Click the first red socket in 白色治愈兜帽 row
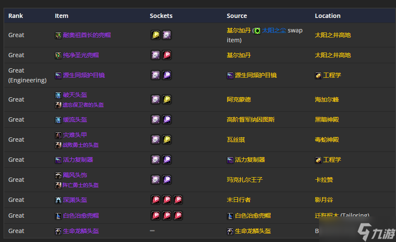This screenshot has height=242, width=396. coord(156,216)
